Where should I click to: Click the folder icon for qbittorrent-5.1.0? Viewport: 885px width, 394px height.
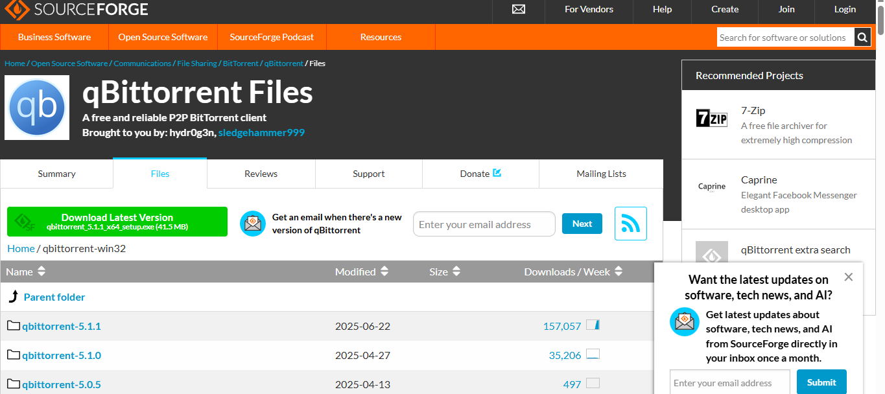pyautogui.click(x=14, y=354)
